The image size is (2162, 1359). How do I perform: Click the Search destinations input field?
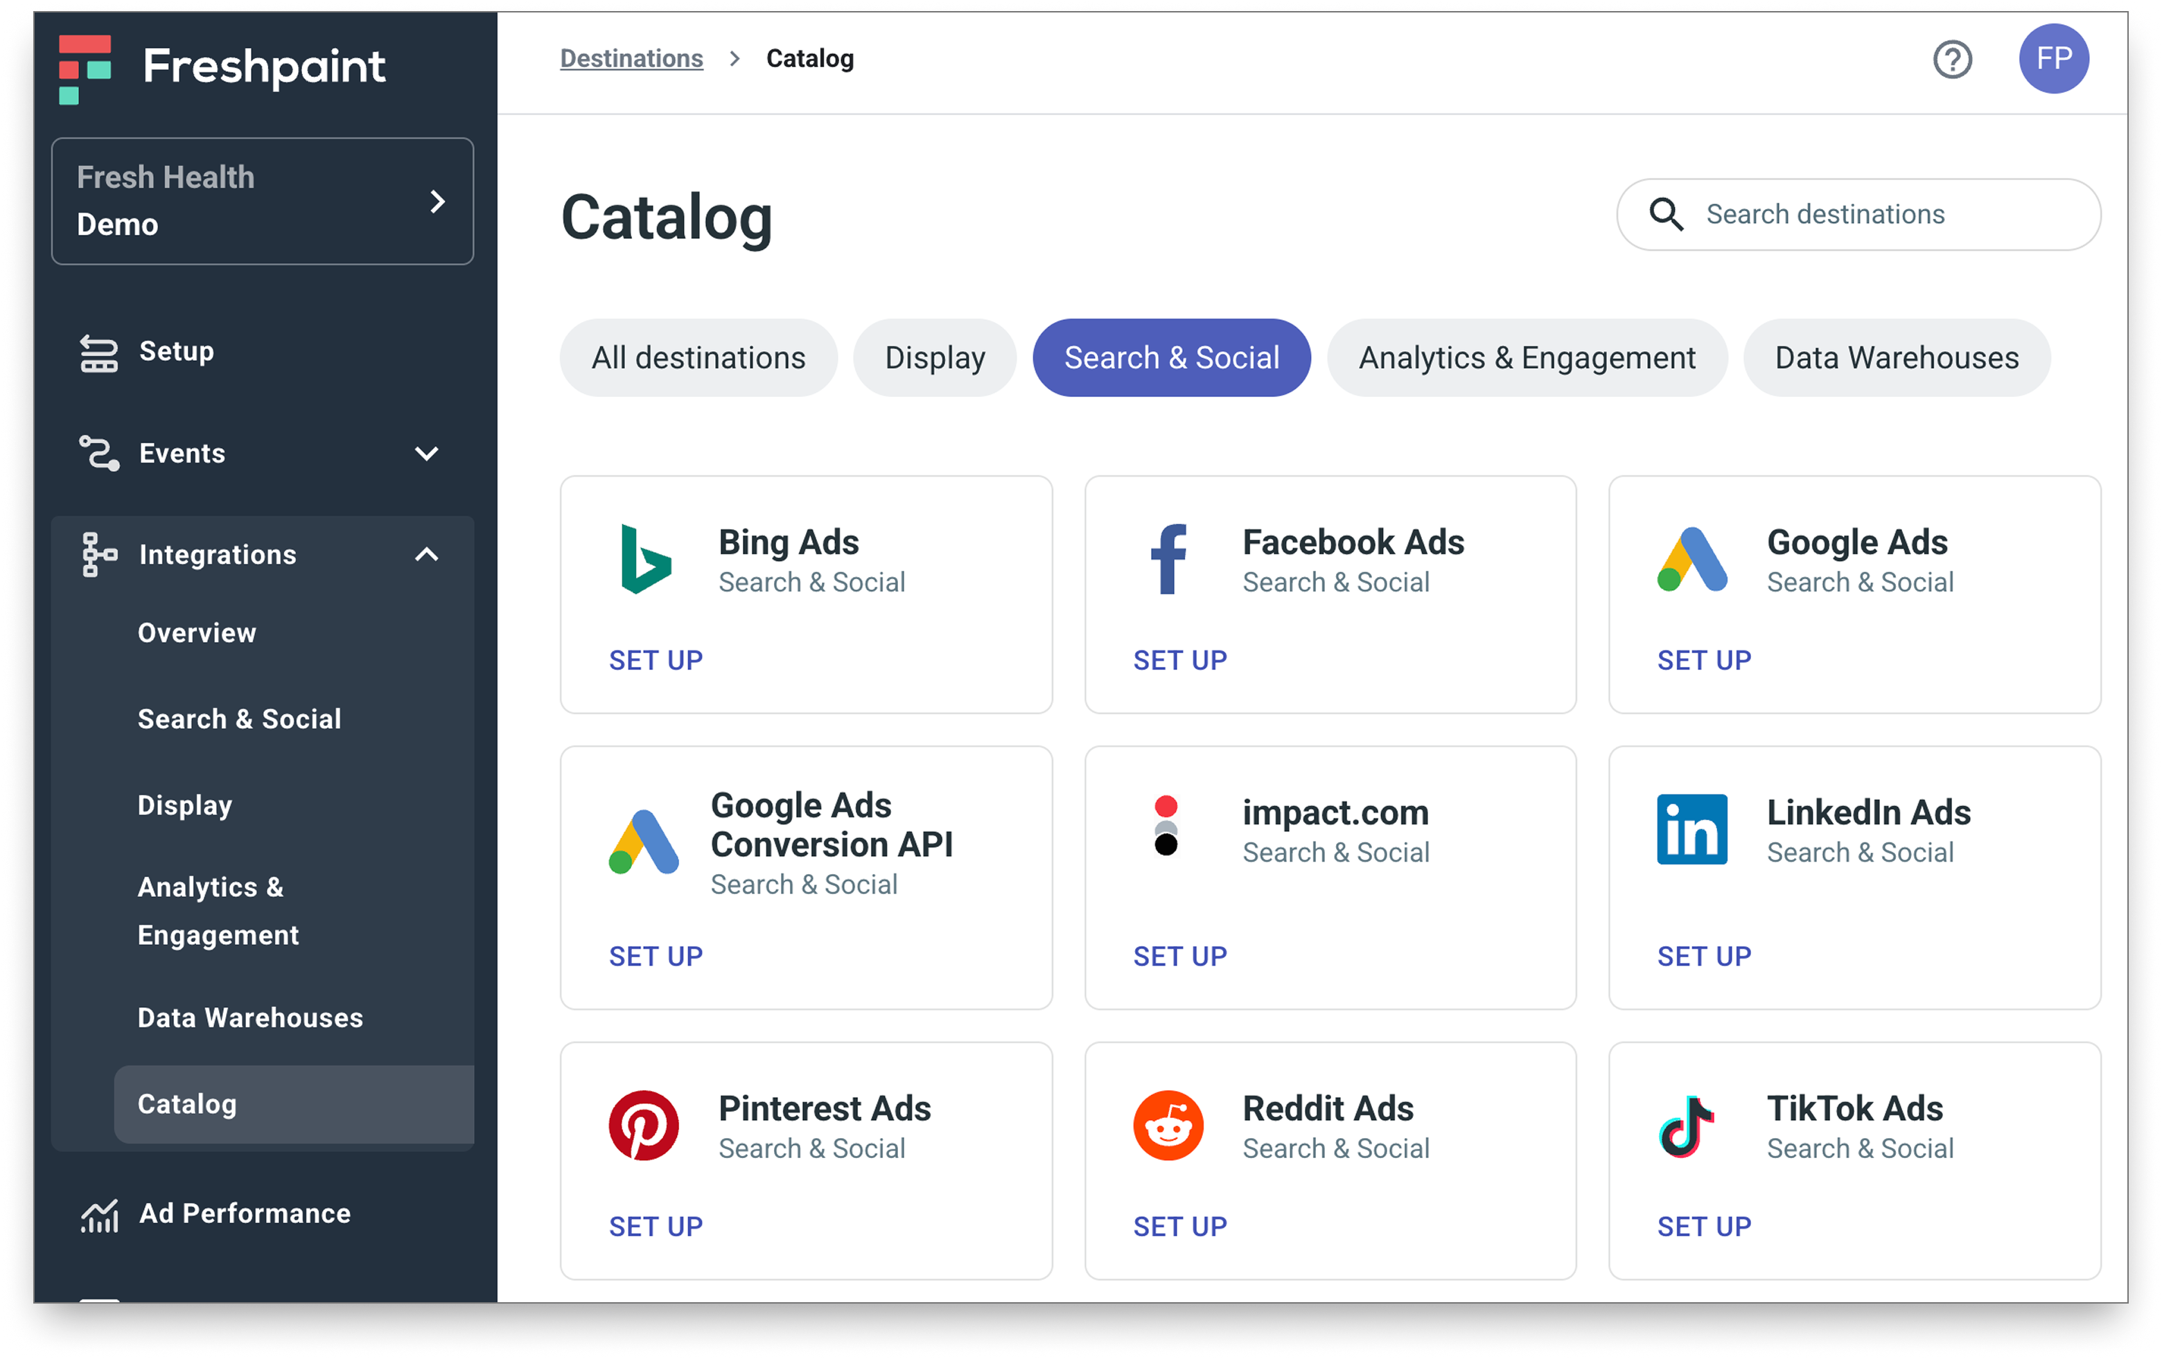(1877, 215)
